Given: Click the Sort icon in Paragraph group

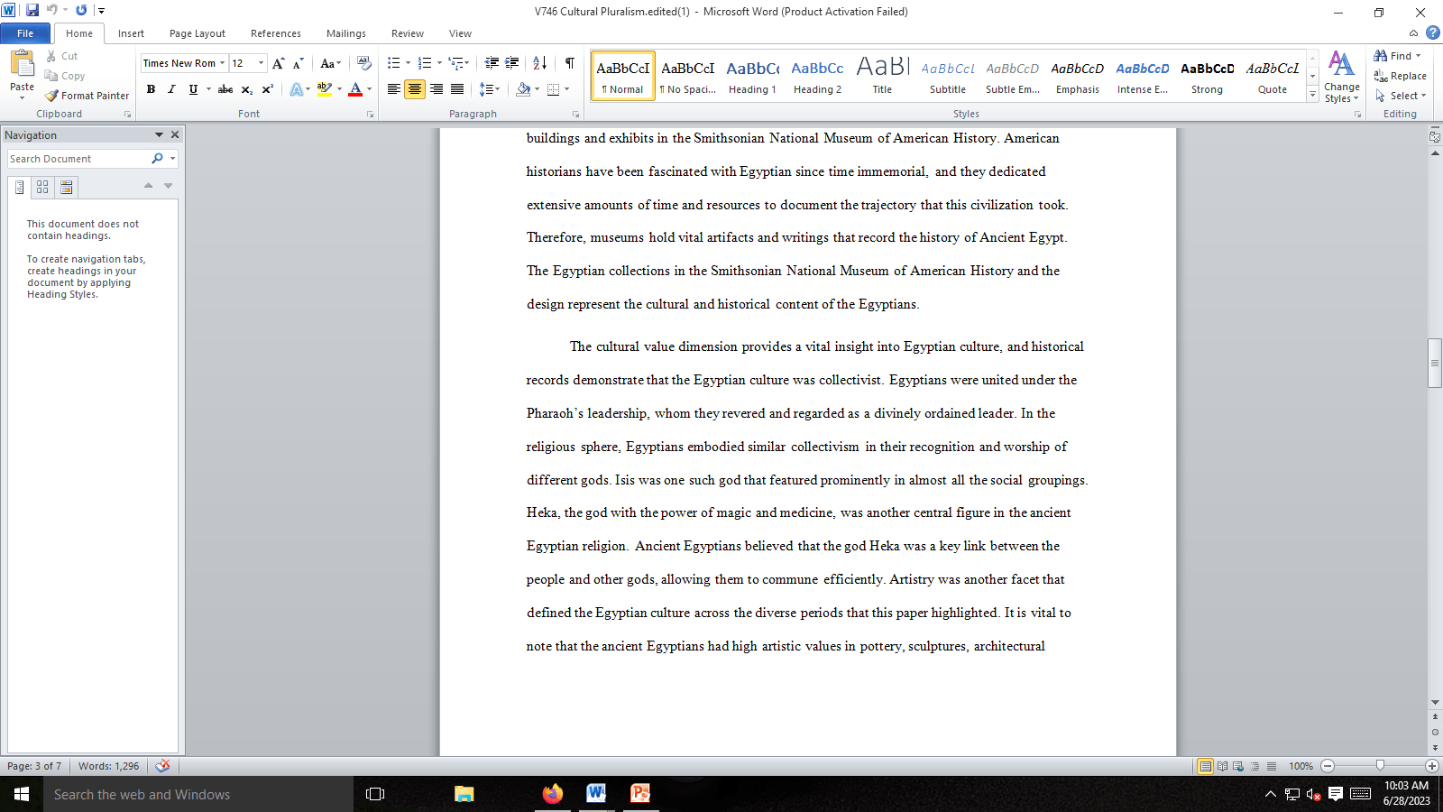Looking at the screenshot, I should click(539, 63).
